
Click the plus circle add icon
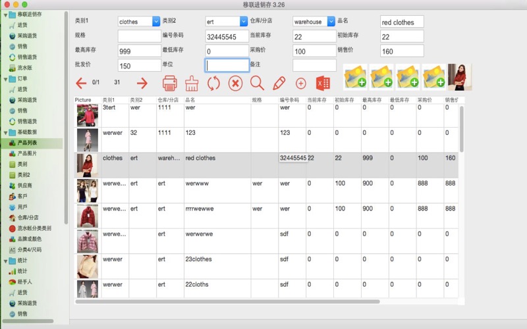(x=300, y=83)
